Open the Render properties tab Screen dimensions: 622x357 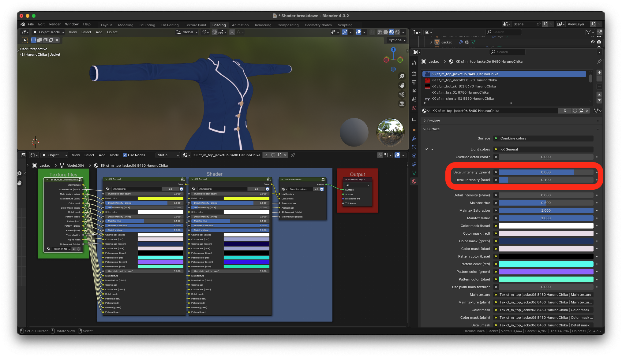(x=414, y=73)
